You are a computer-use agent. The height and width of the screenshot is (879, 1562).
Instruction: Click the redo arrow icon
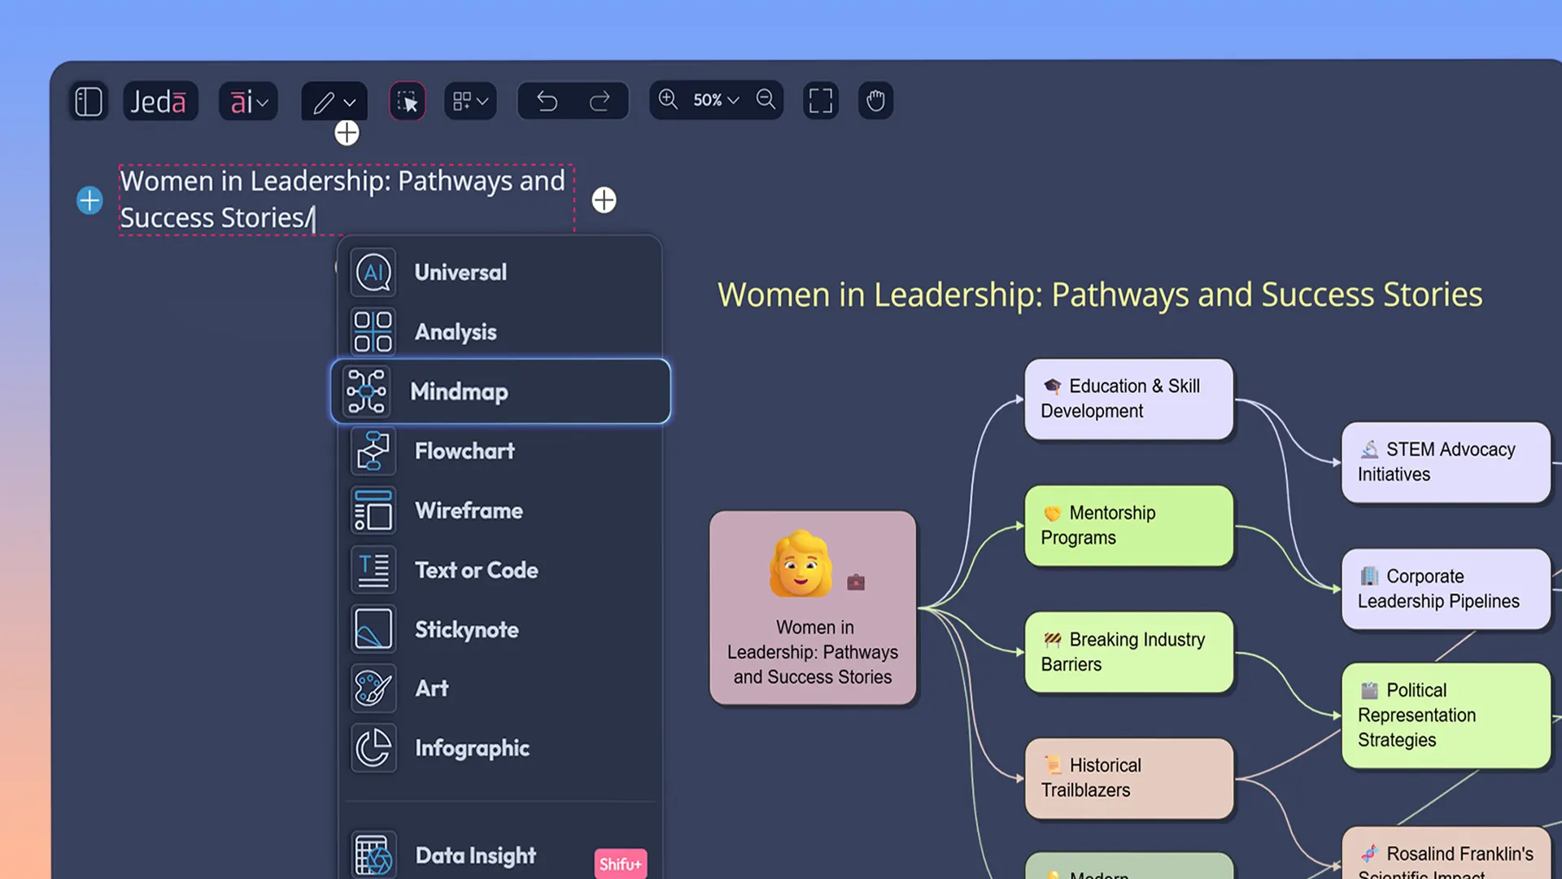[x=600, y=101]
